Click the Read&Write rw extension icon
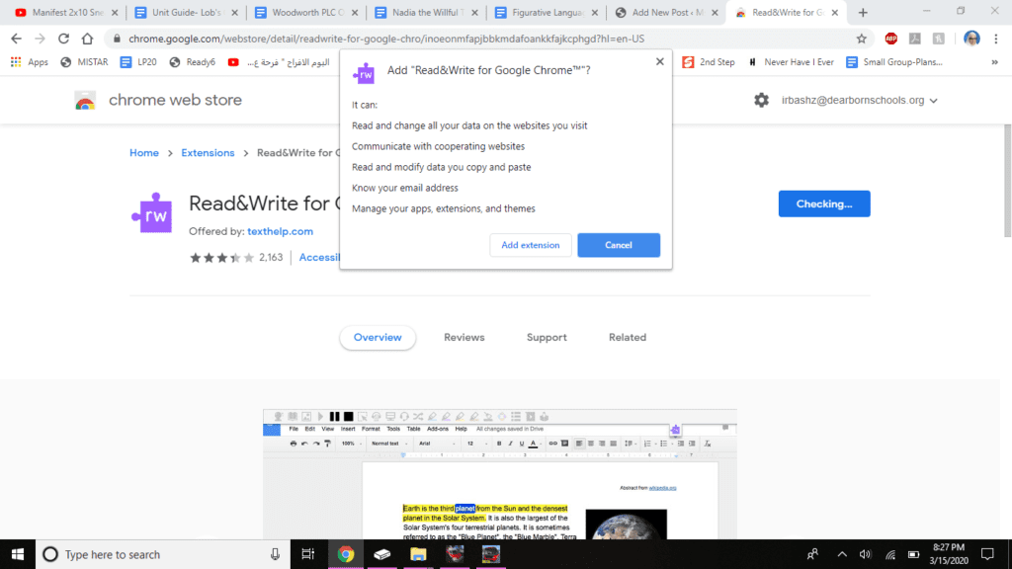Viewport: 1012px width, 569px height. tap(152, 213)
